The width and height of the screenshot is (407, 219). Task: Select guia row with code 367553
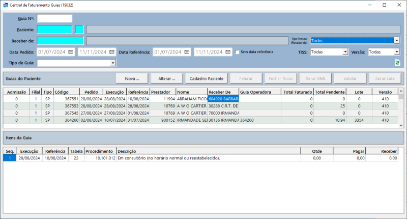tap(200, 106)
